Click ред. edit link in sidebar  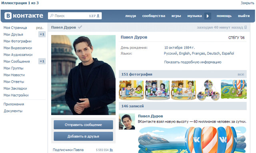(x=40, y=28)
